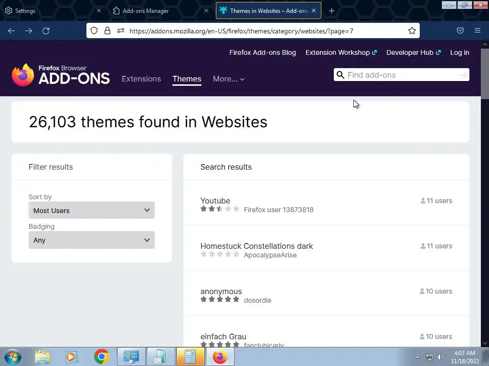This screenshot has height=366, width=489.
Task: Go back with the browser back arrow
Action: (x=11, y=31)
